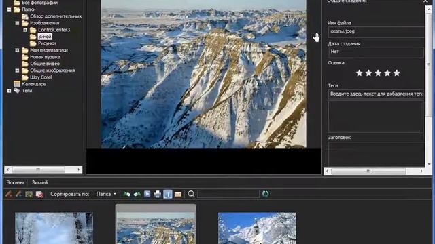
Task: Click the Имя файла field скалы.jpeg
Action: click(376, 32)
